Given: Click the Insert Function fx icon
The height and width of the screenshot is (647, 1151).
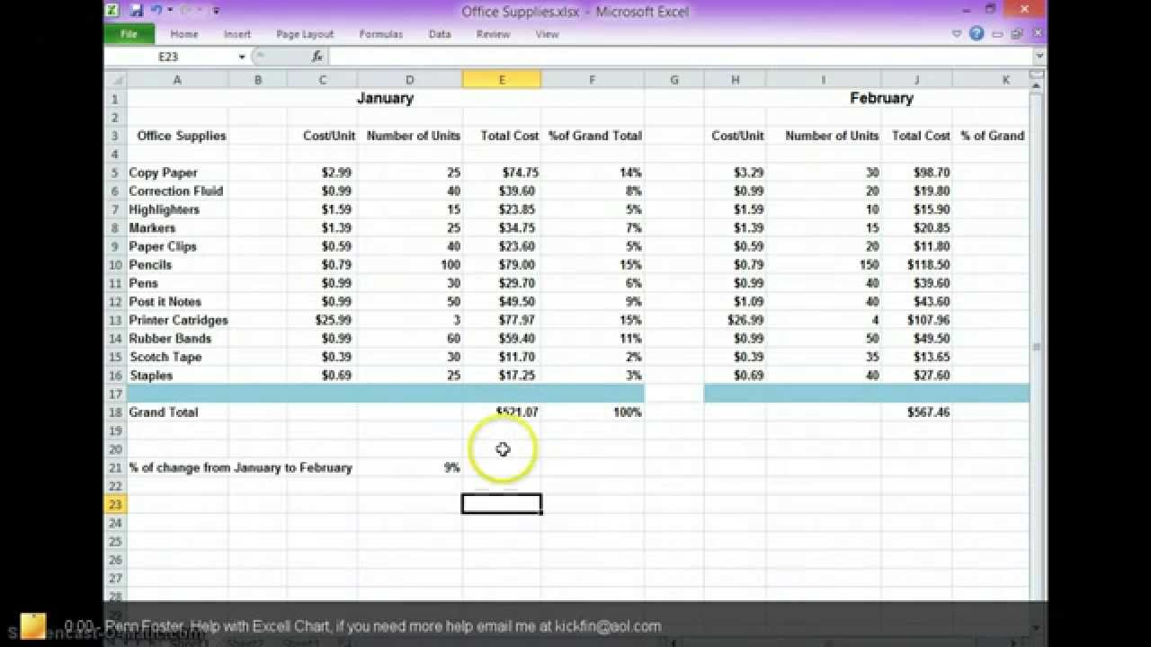Looking at the screenshot, I should (317, 57).
